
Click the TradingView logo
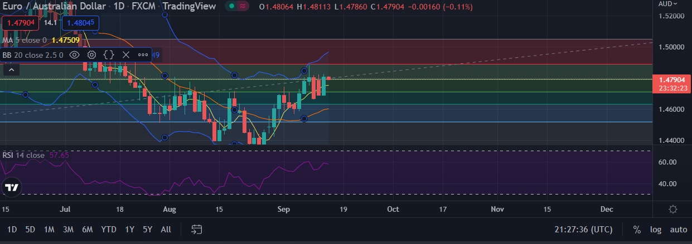12,188
